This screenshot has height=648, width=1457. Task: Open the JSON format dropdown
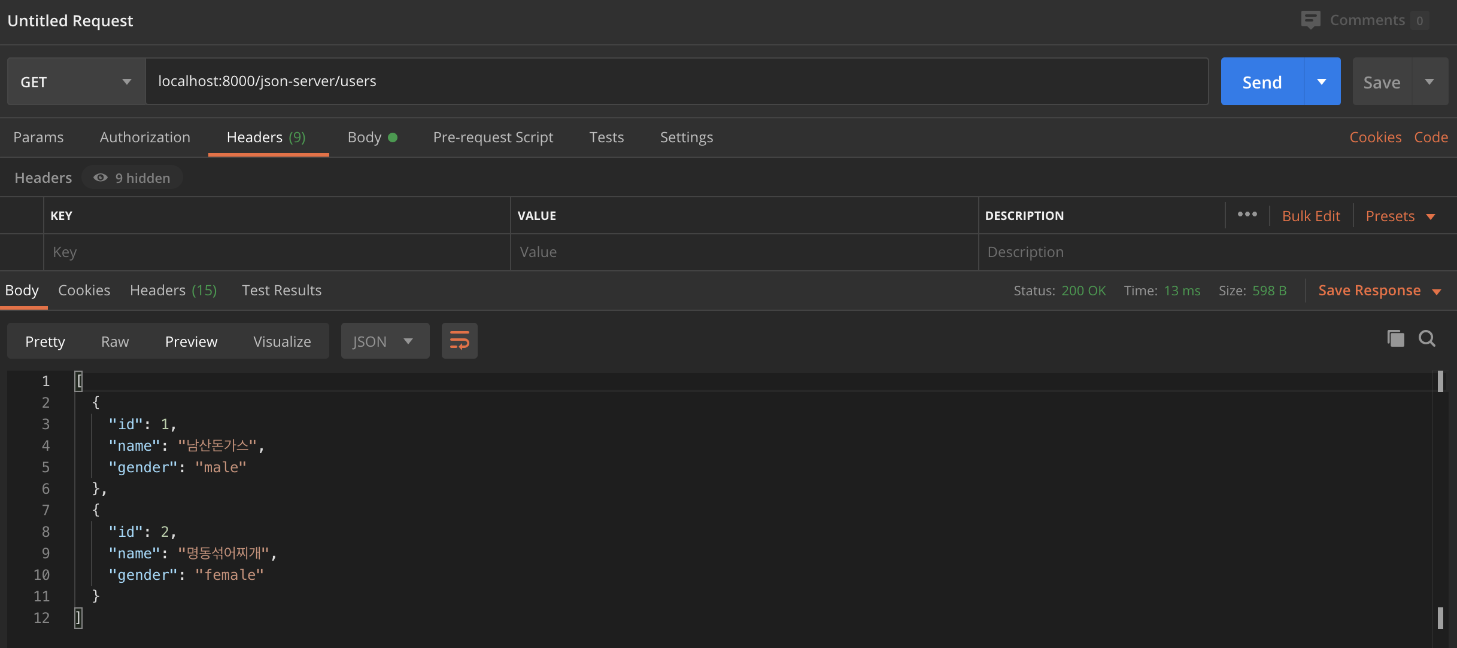385,341
